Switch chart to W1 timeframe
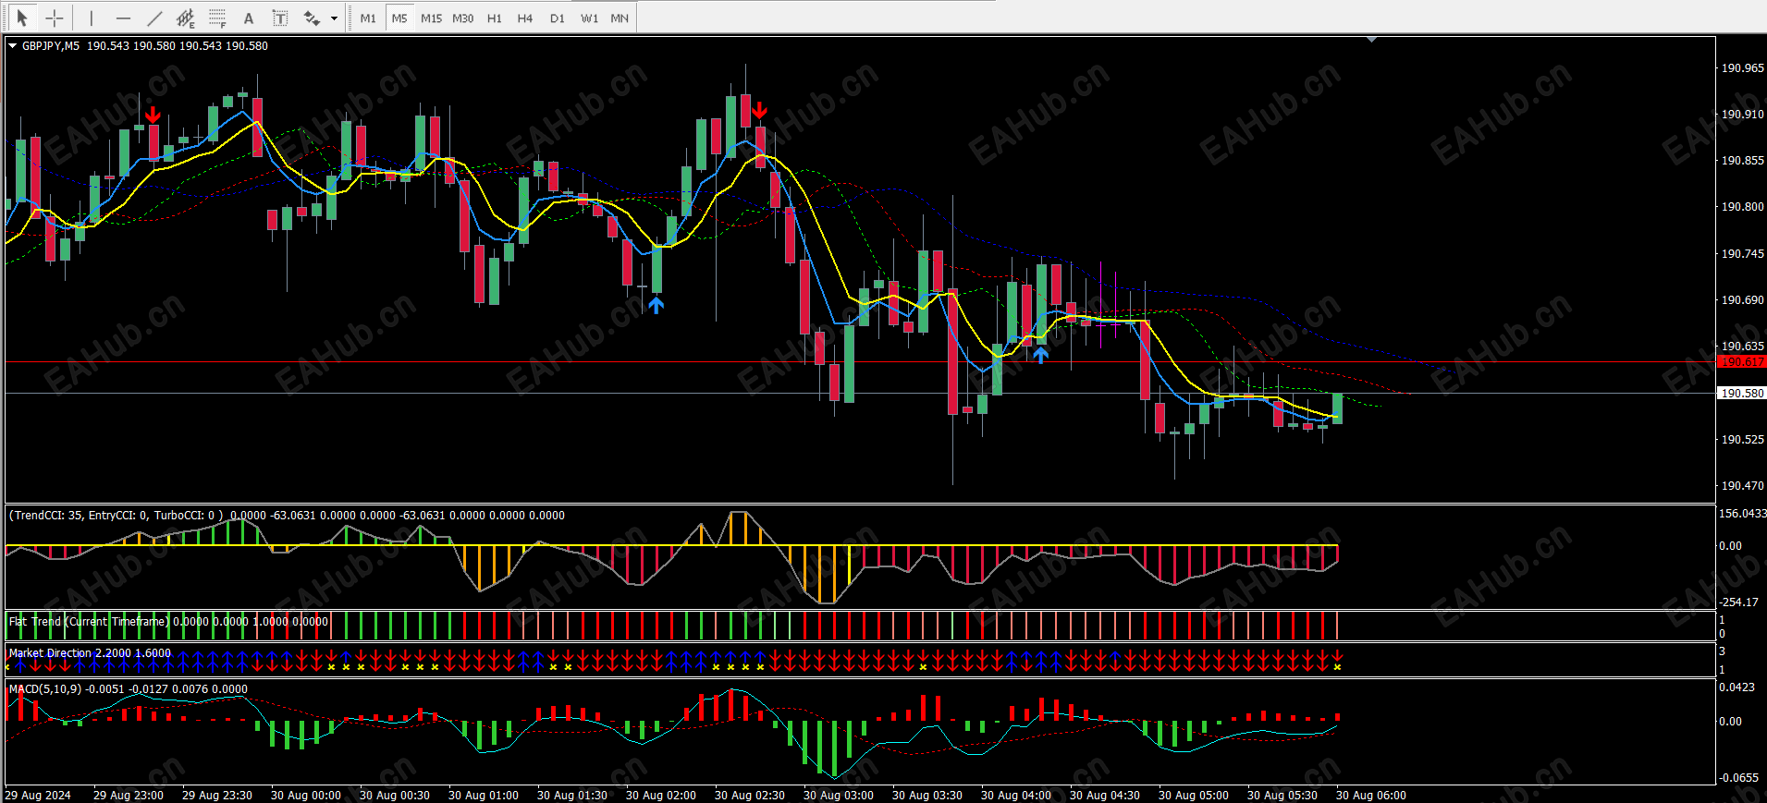The image size is (1767, 803). [589, 18]
